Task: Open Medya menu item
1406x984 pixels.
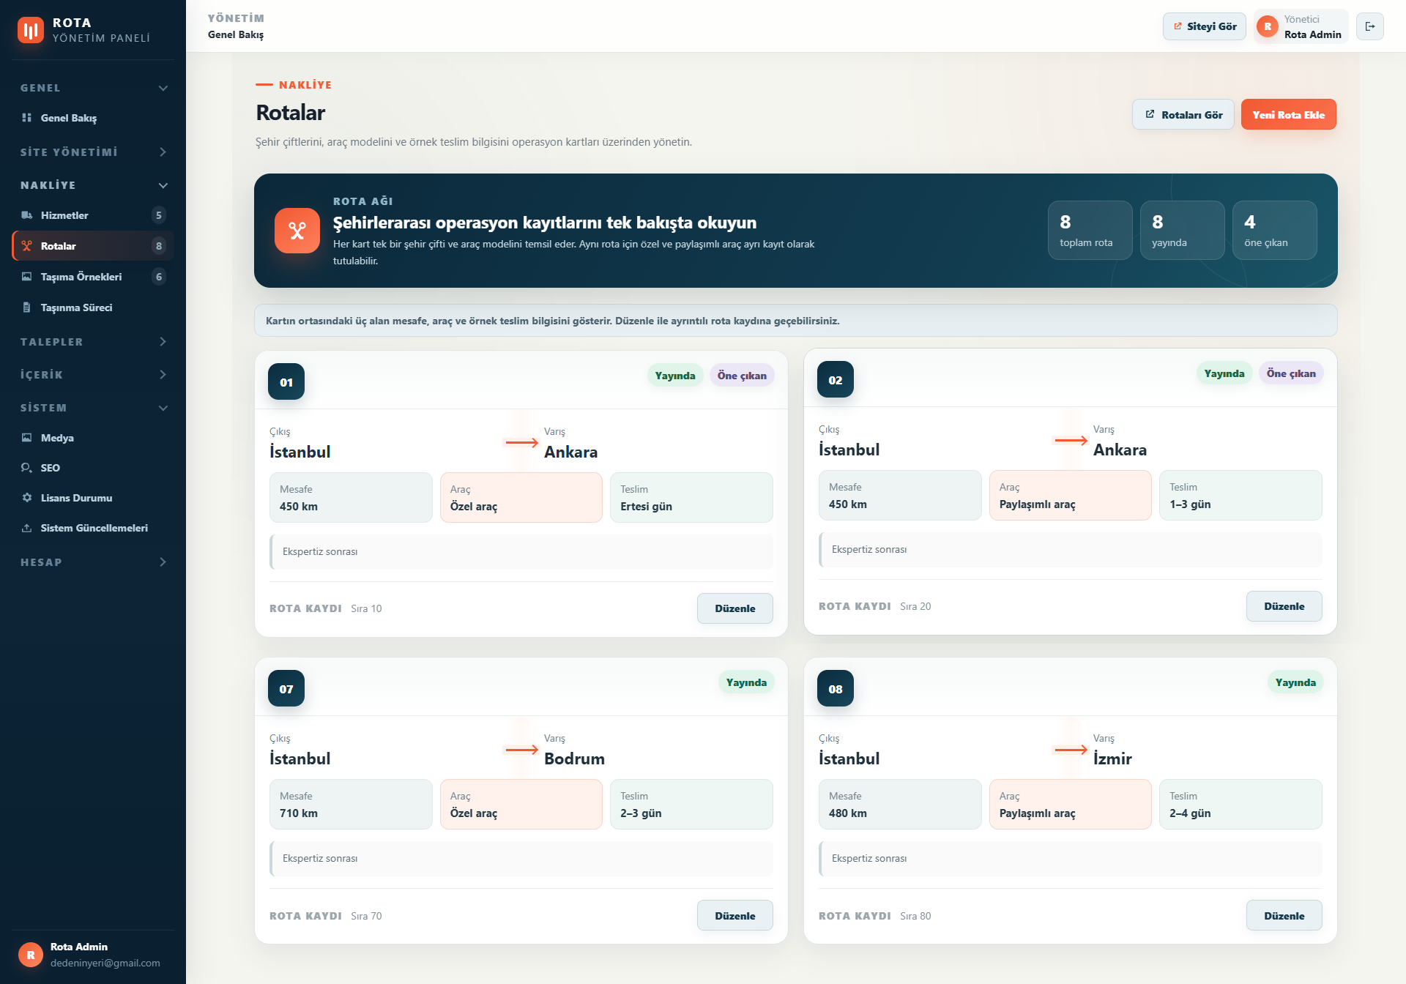Action: coord(93,438)
